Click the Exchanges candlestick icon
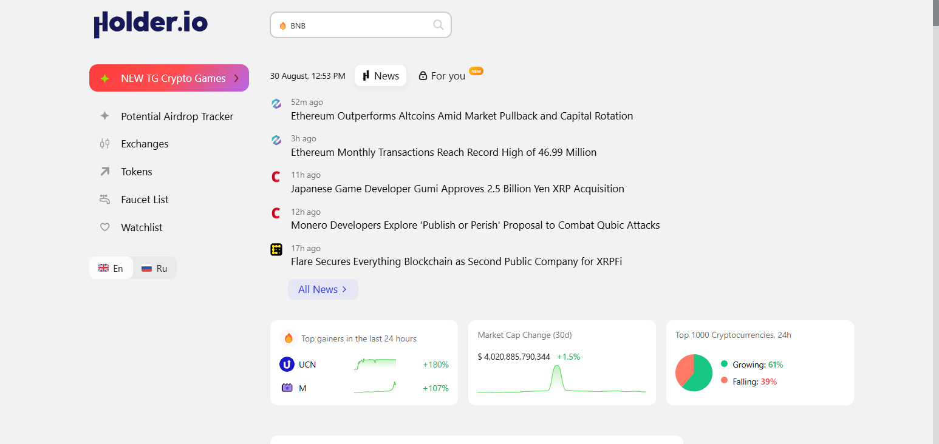This screenshot has width=939, height=444. (x=104, y=144)
